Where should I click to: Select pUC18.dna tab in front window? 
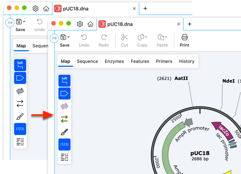(x=140, y=24)
